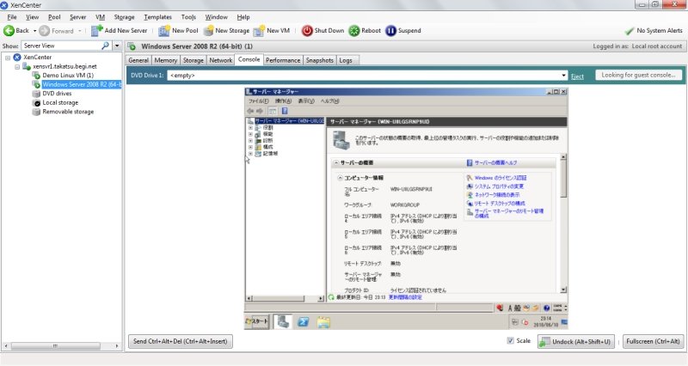Click the New Storage icon
The width and height of the screenshot is (688, 366).
click(208, 31)
